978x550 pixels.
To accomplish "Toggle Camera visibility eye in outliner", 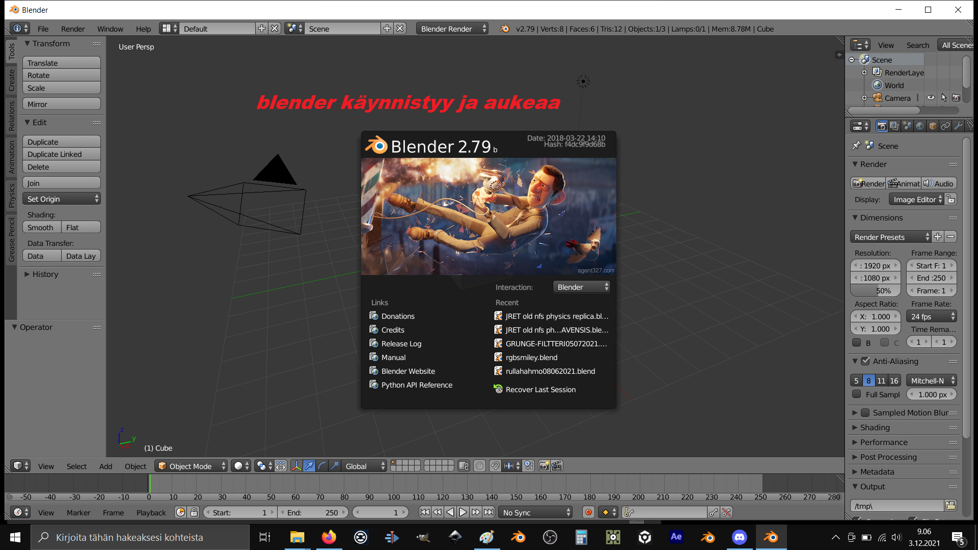I will pos(930,98).
